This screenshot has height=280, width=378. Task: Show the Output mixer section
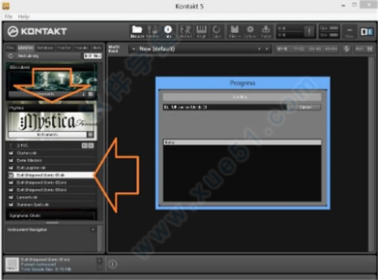[x=186, y=31]
